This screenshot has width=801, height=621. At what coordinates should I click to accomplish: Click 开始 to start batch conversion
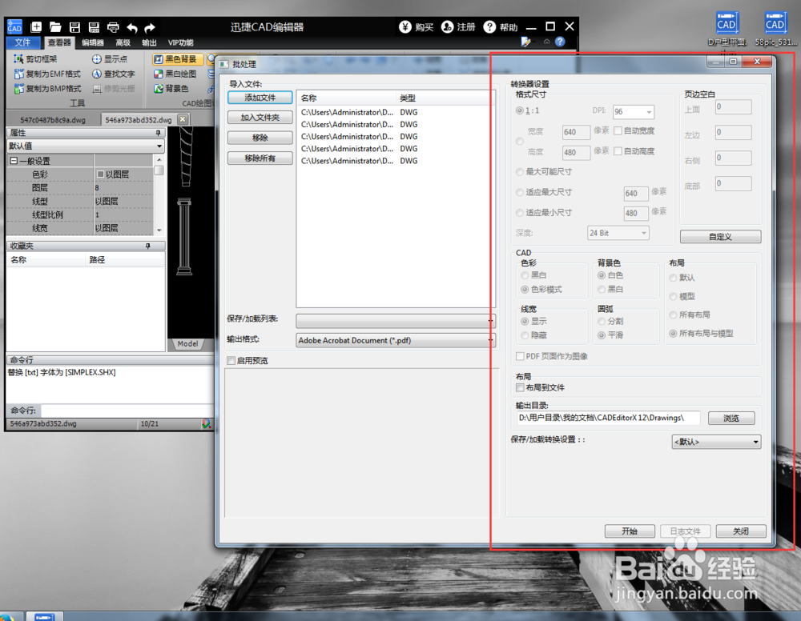pyautogui.click(x=630, y=531)
